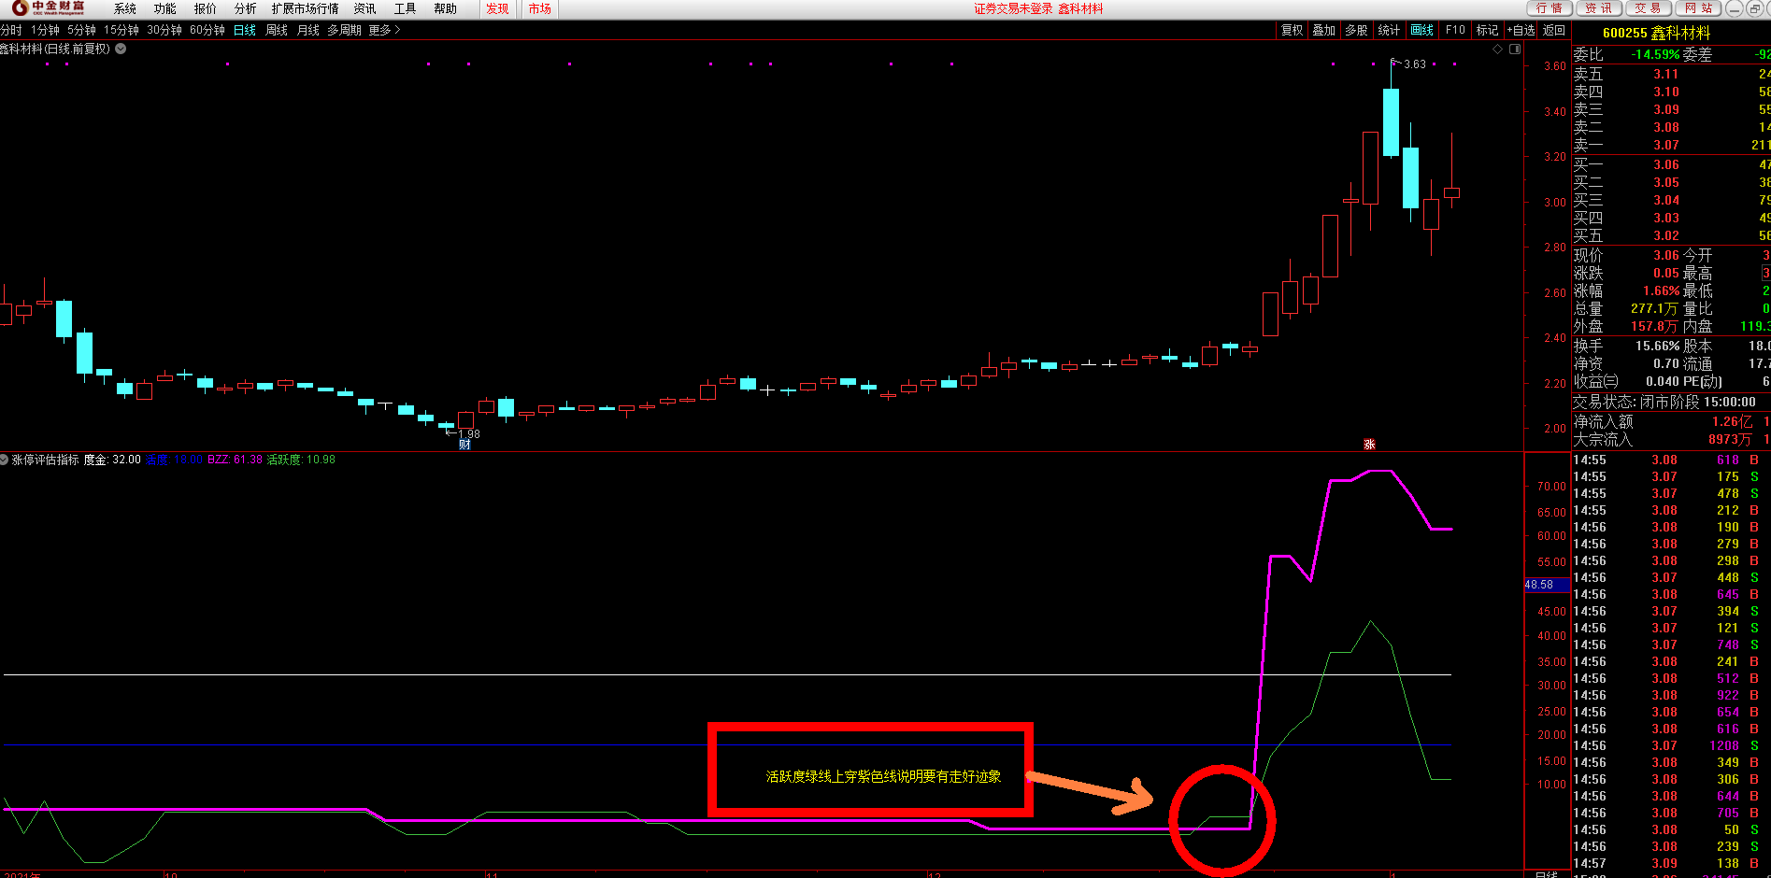Viewport: 1771px width, 878px height.
Task: Select the 月线 monthly chart period
Action: tap(308, 30)
